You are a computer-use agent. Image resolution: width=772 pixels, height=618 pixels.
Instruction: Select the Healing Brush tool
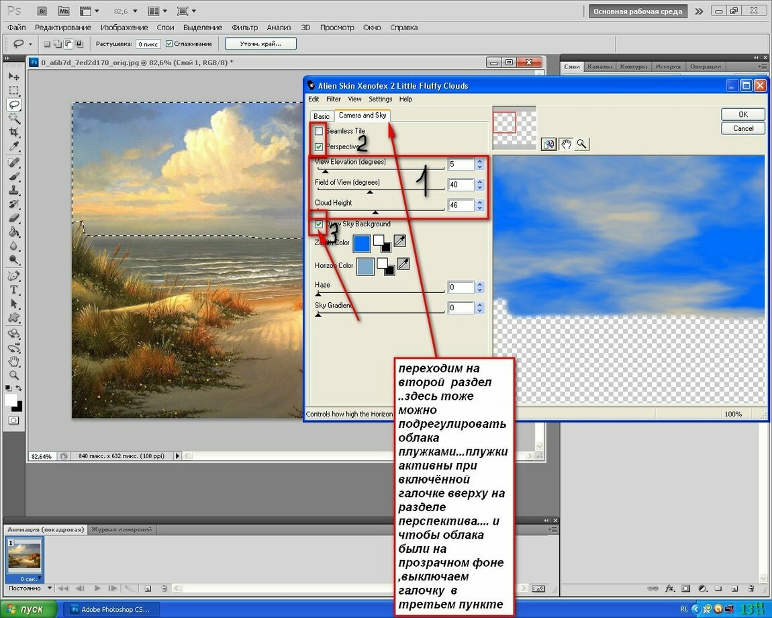[x=14, y=163]
